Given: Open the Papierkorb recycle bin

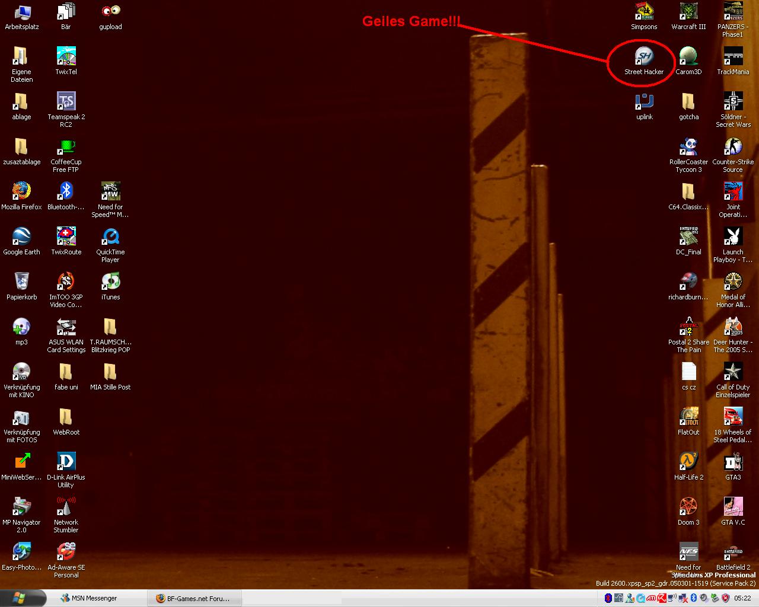Looking at the screenshot, I should pos(21,286).
